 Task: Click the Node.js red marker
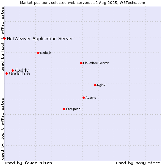click(x=38, y=53)
